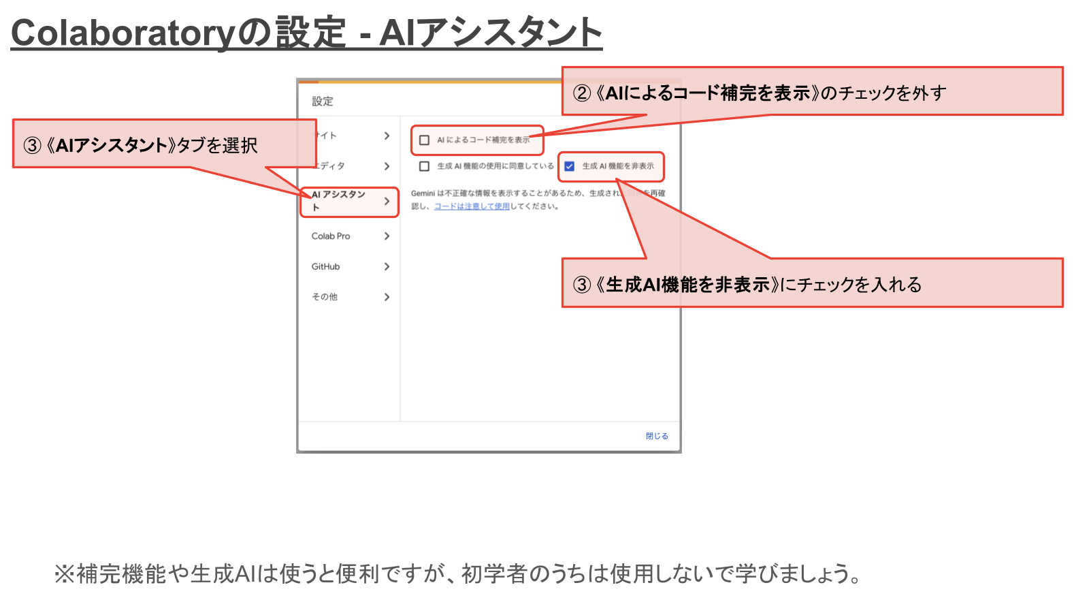Click the chevron beside AI アシスタント
Image resolution: width=1089 pixels, height=613 pixels.
[x=387, y=201]
